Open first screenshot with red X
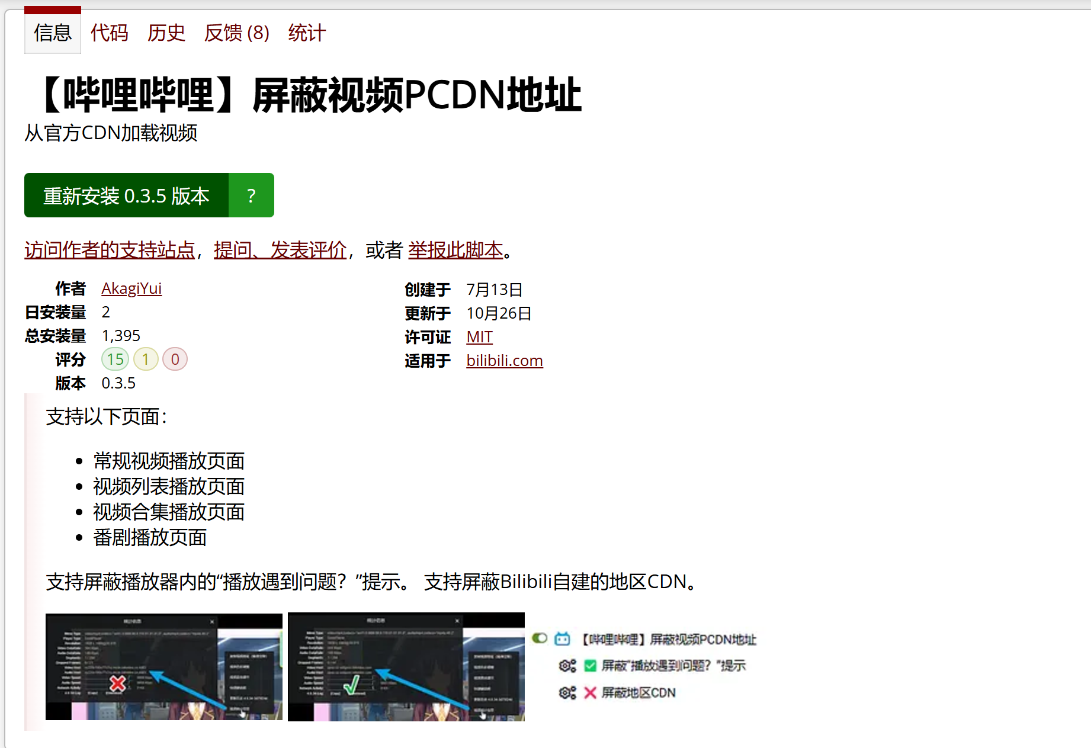 pos(164,666)
